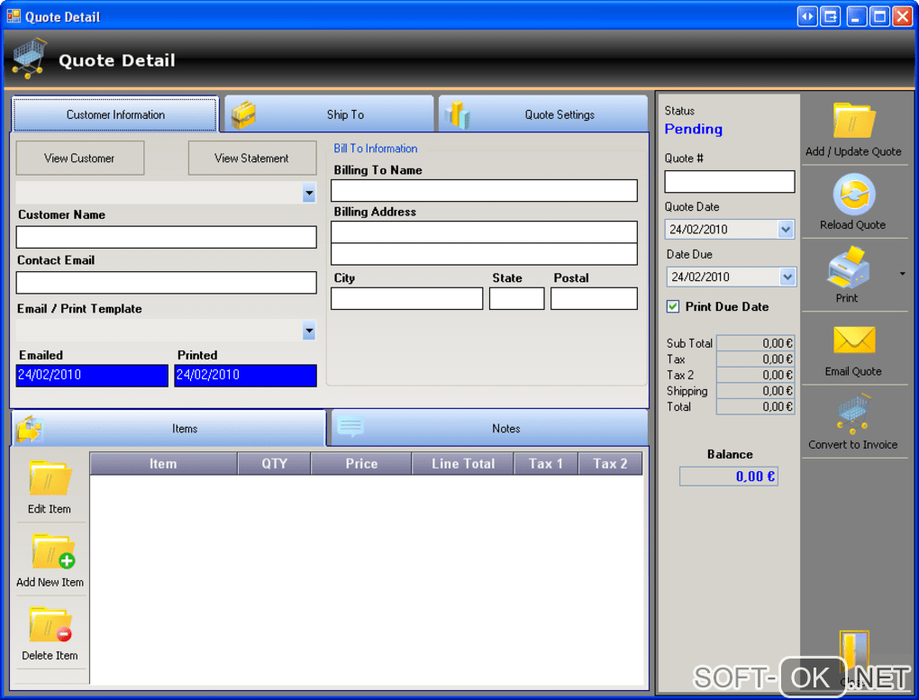
Task: Open the customer selection dropdown
Action: pyautogui.click(x=309, y=193)
